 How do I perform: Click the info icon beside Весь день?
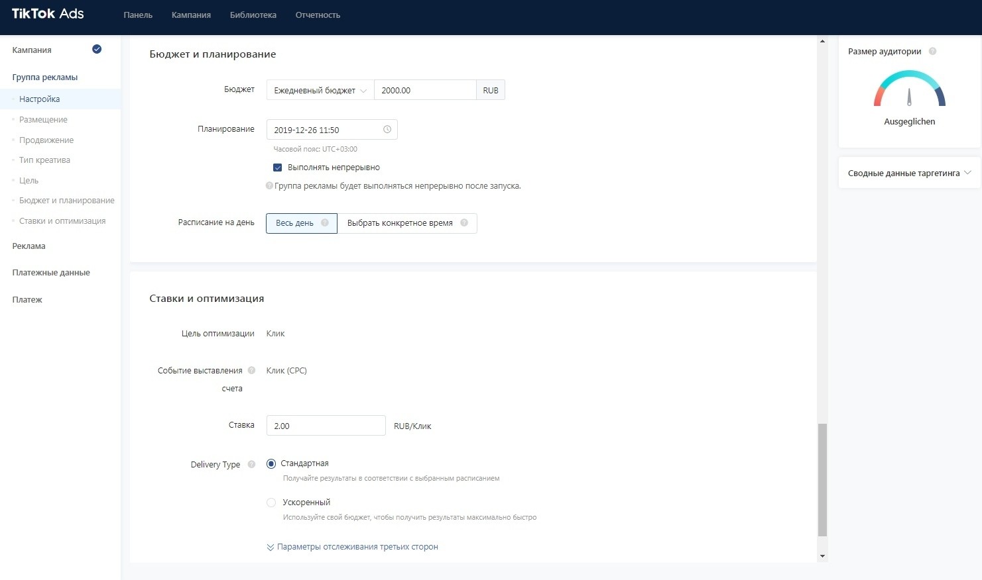pyautogui.click(x=325, y=222)
